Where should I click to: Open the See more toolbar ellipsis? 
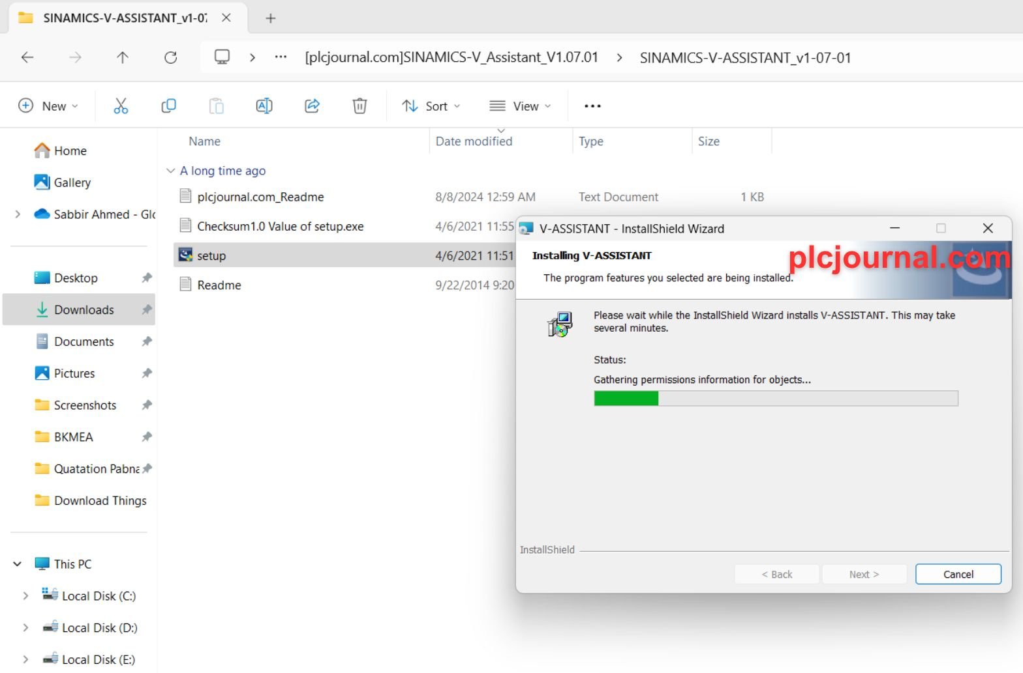tap(592, 106)
